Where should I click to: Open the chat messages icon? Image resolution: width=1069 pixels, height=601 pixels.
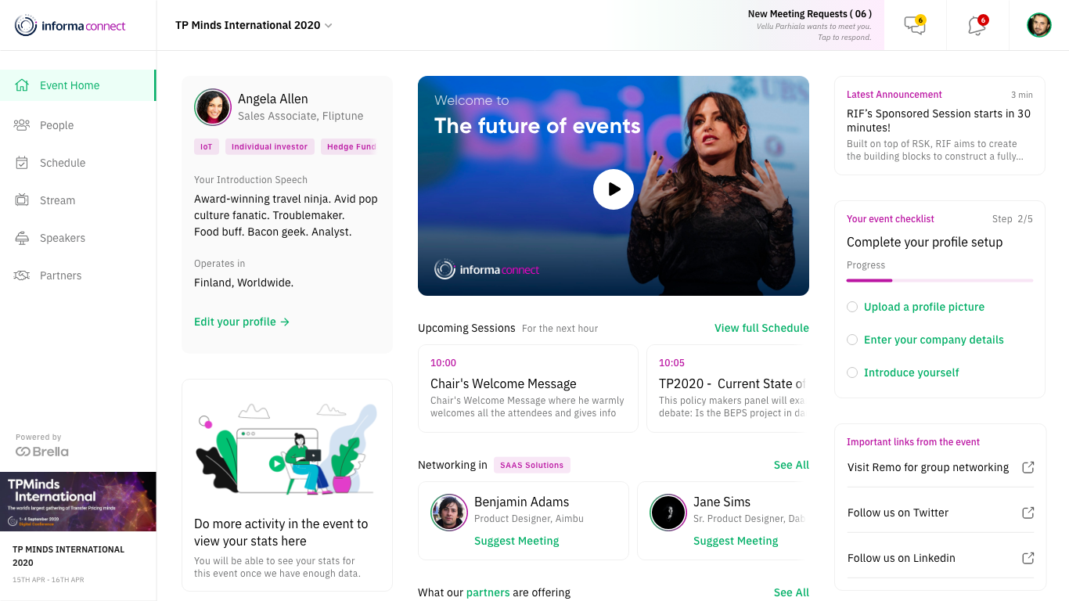click(915, 25)
